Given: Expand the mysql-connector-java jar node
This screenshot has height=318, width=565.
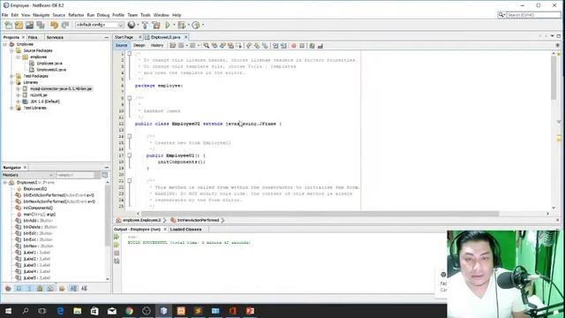Looking at the screenshot, I should pyautogui.click(x=18, y=88).
